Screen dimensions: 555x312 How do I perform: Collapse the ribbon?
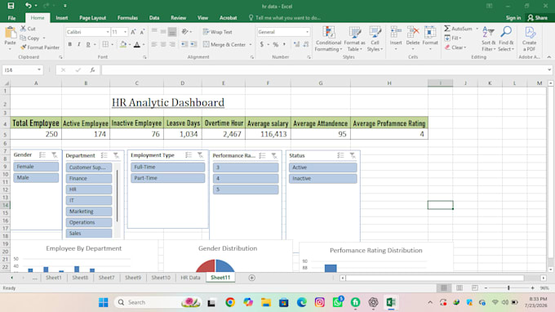tap(549, 57)
